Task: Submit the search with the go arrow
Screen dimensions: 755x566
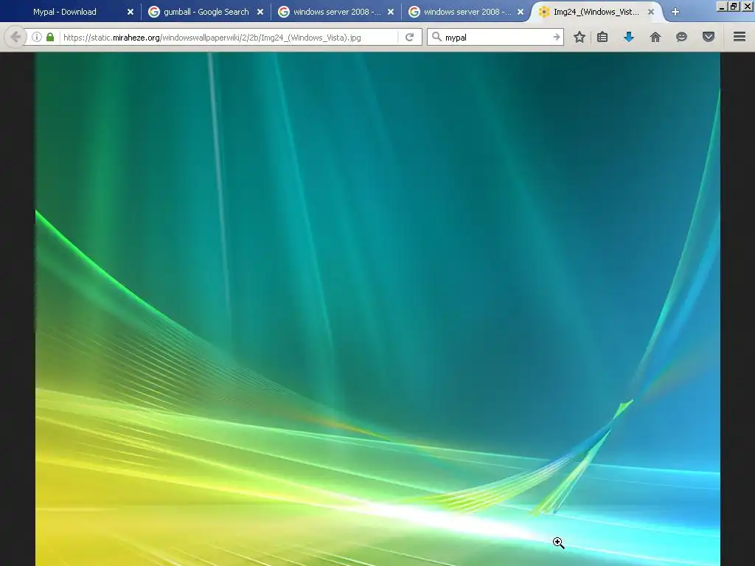Action: click(x=557, y=37)
